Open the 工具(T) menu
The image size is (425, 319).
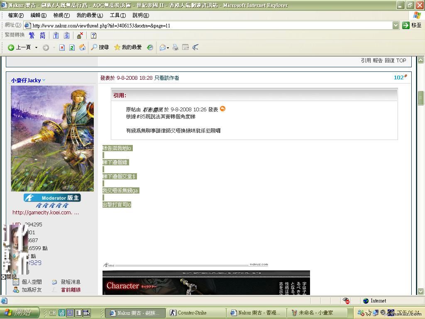(x=118, y=15)
